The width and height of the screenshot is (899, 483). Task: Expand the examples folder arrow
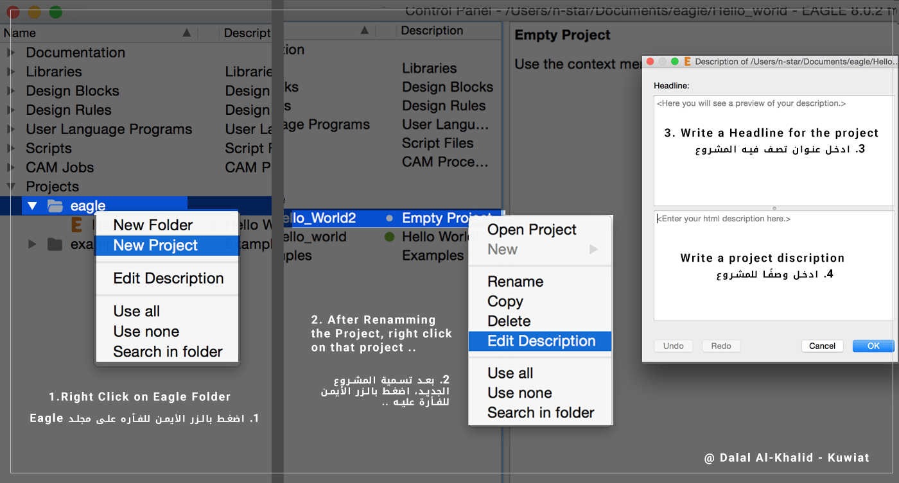(x=32, y=244)
